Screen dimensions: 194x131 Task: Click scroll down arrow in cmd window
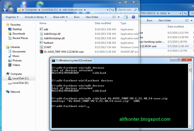tap(190, 126)
